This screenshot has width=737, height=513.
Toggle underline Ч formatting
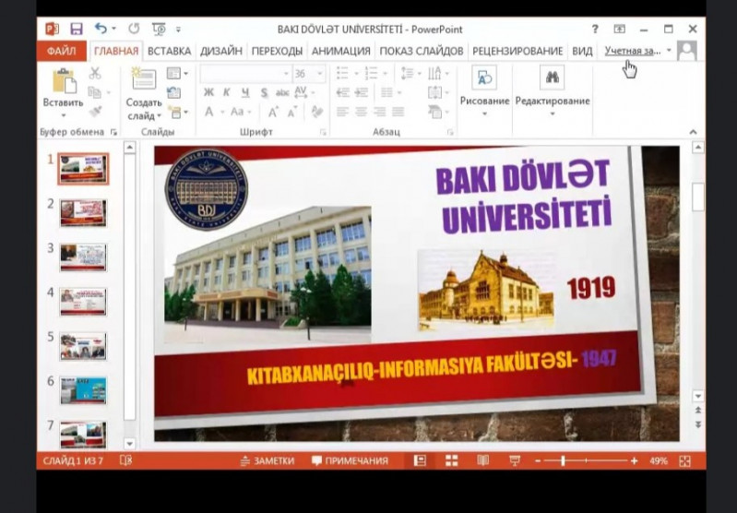(x=244, y=92)
